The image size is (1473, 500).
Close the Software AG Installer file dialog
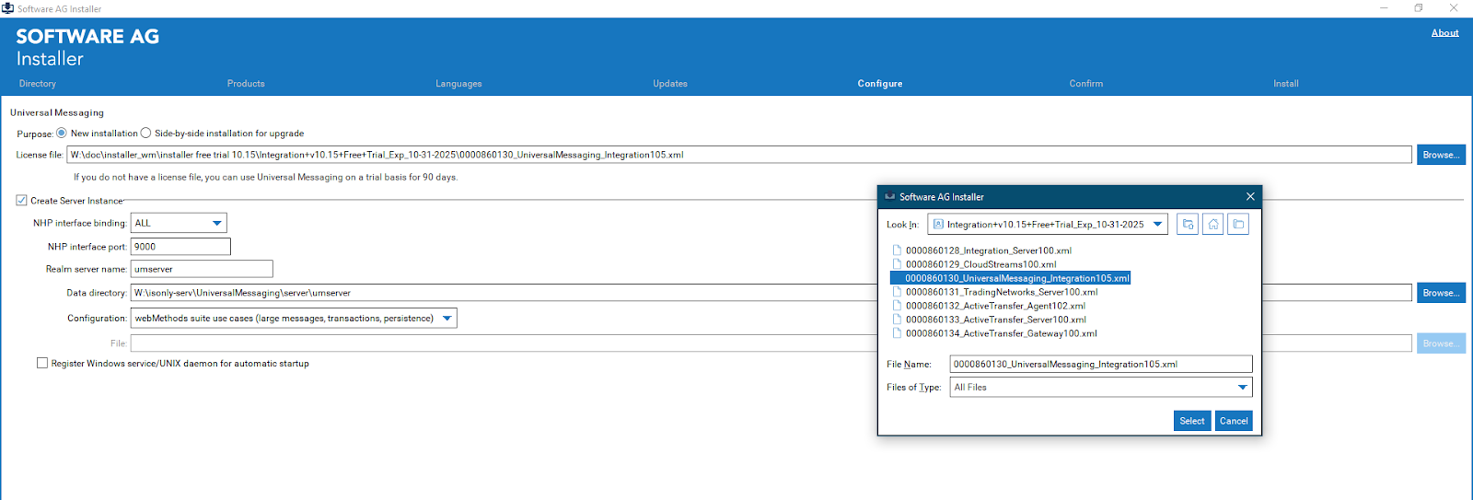(1250, 196)
